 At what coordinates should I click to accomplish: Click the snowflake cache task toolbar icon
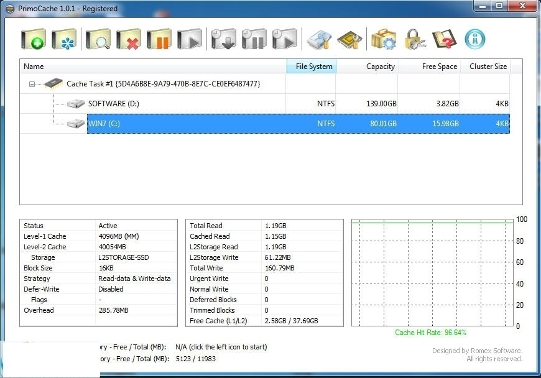[64, 39]
